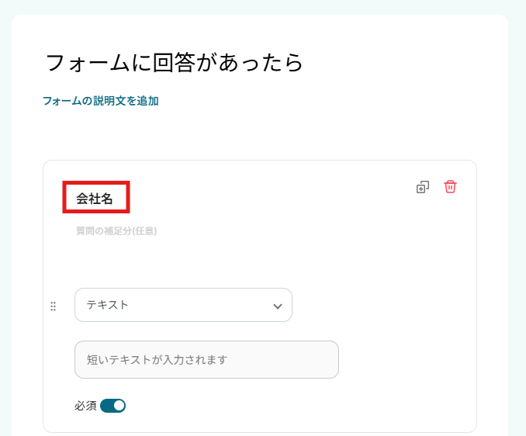Select the テキスト label inside type combo box

pyautogui.click(x=108, y=305)
